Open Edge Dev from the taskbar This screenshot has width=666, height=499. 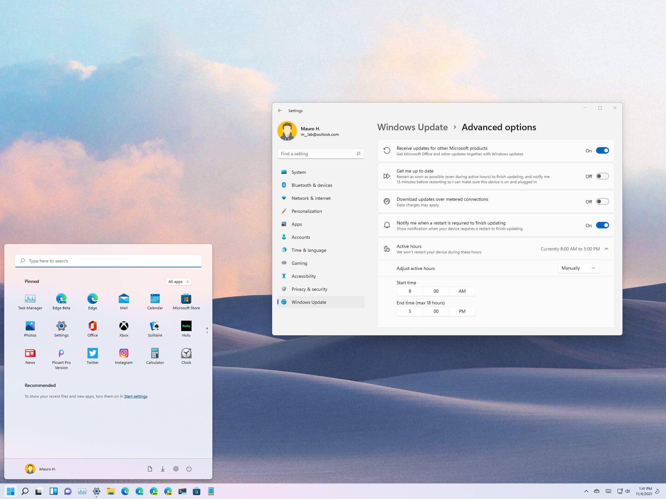[x=154, y=491]
